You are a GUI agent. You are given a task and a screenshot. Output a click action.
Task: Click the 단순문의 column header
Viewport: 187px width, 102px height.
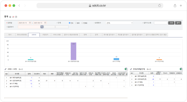pos(37,74)
